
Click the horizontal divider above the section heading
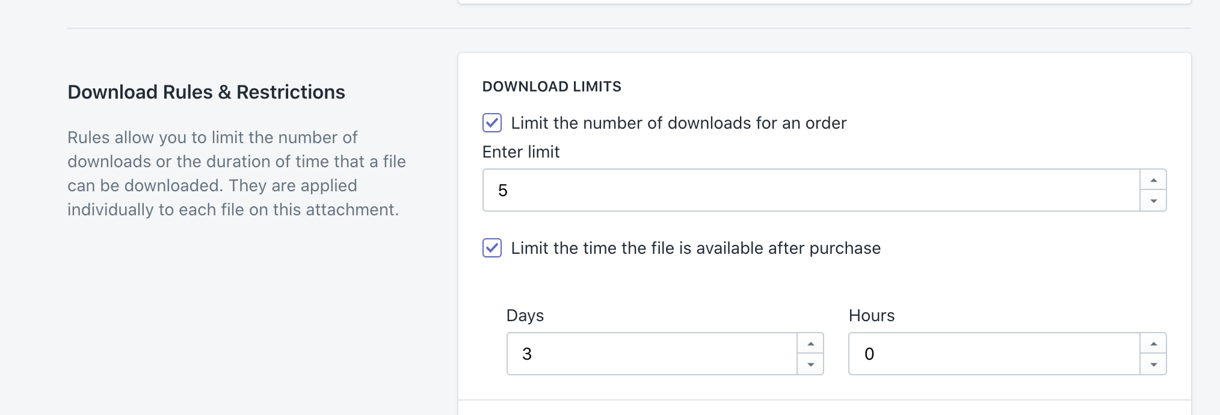click(x=629, y=28)
